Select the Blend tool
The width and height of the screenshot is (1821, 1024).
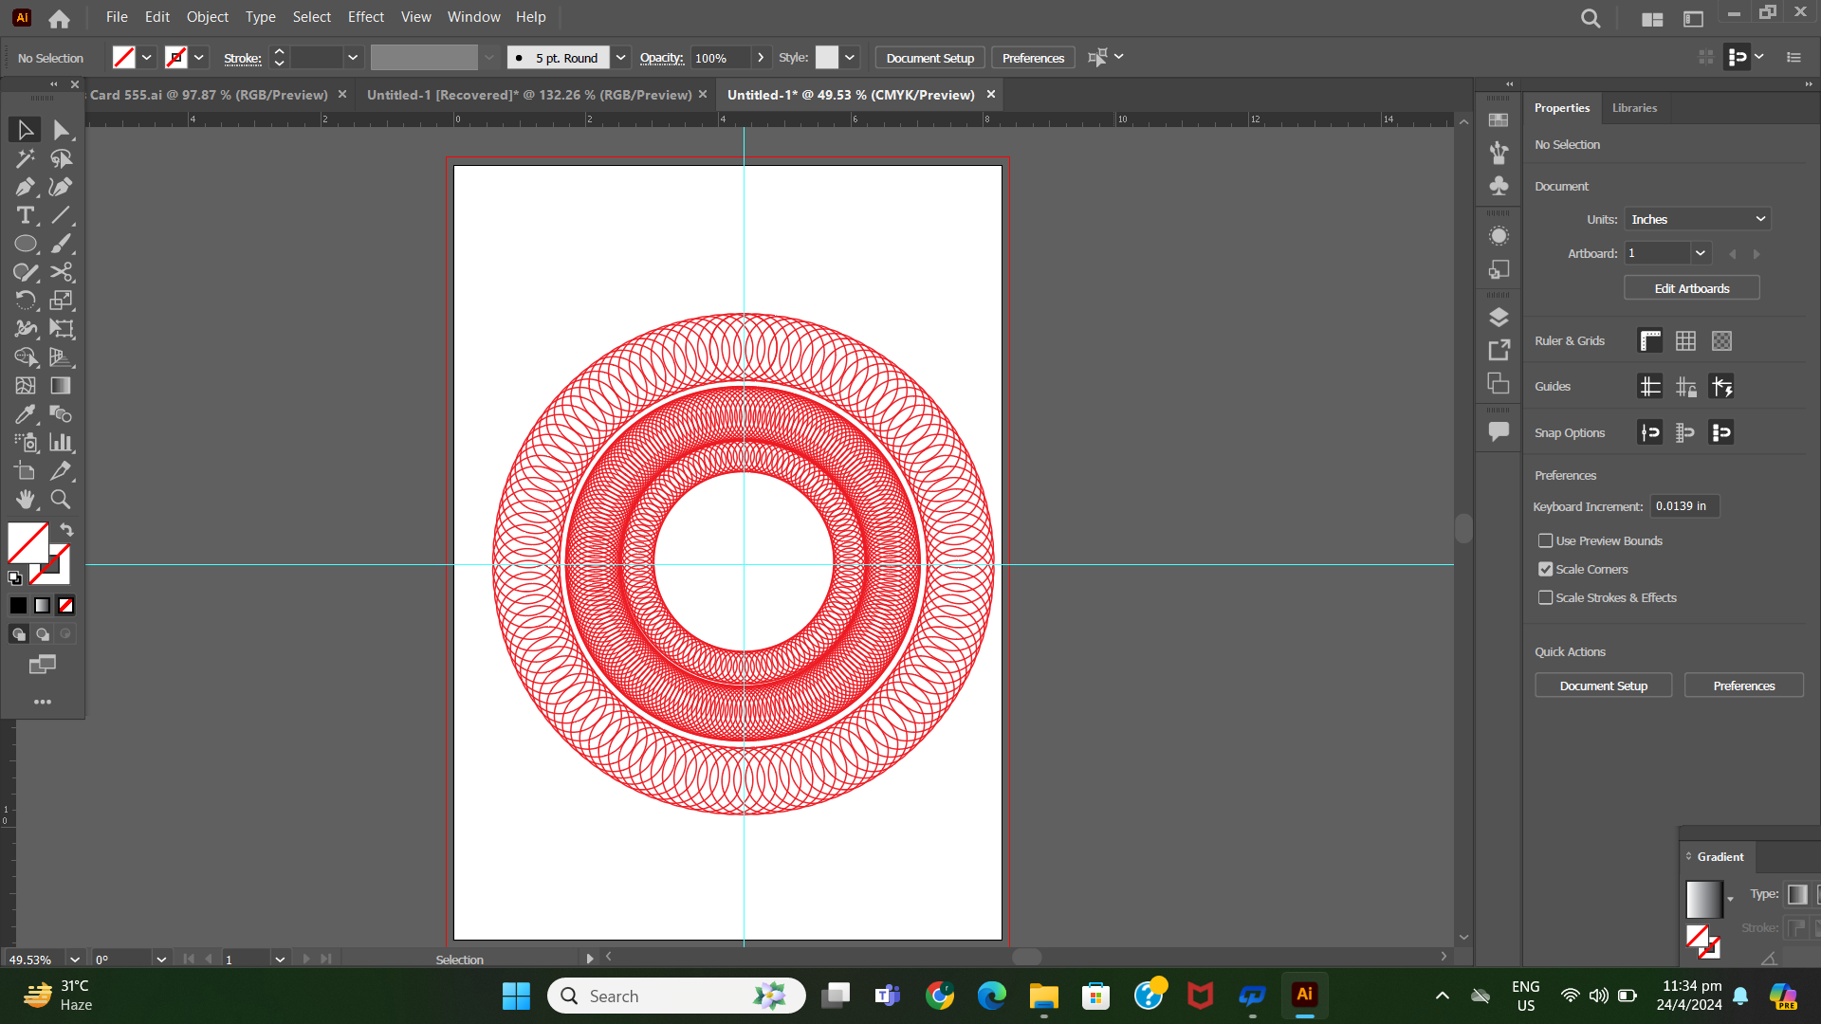click(61, 414)
